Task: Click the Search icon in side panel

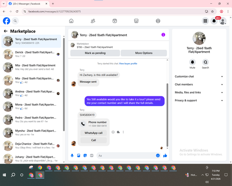Action: click(206, 62)
